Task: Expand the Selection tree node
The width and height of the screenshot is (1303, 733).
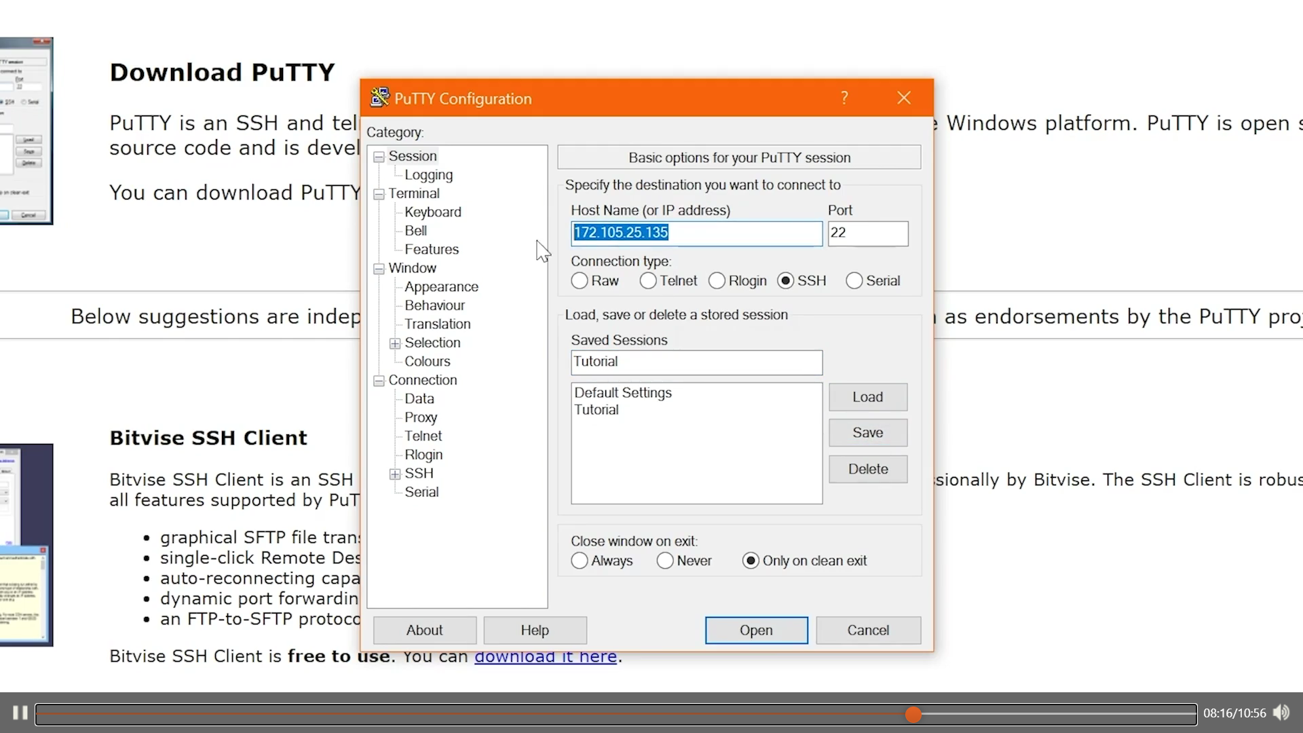Action: click(395, 343)
